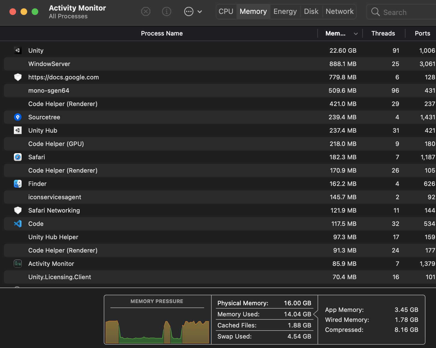
Task: Click the All Processes subtitle
Action: coord(68,16)
